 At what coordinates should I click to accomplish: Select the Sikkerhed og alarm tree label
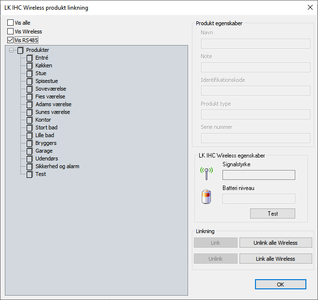click(57, 166)
